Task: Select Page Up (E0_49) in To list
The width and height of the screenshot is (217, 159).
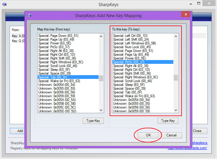Action: point(143,55)
